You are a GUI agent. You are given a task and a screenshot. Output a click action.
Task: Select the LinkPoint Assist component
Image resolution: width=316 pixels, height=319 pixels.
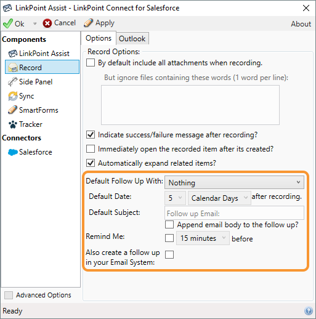pyautogui.click(x=39, y=54)
